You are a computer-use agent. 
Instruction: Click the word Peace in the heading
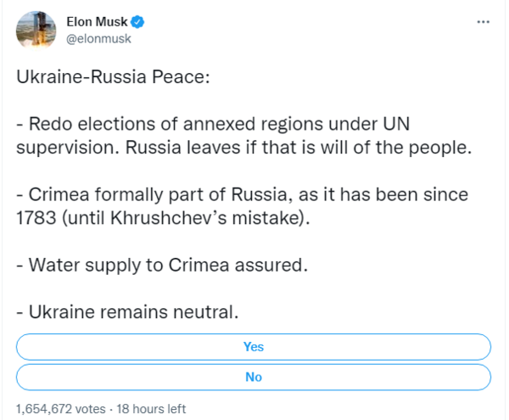point(181,77)
